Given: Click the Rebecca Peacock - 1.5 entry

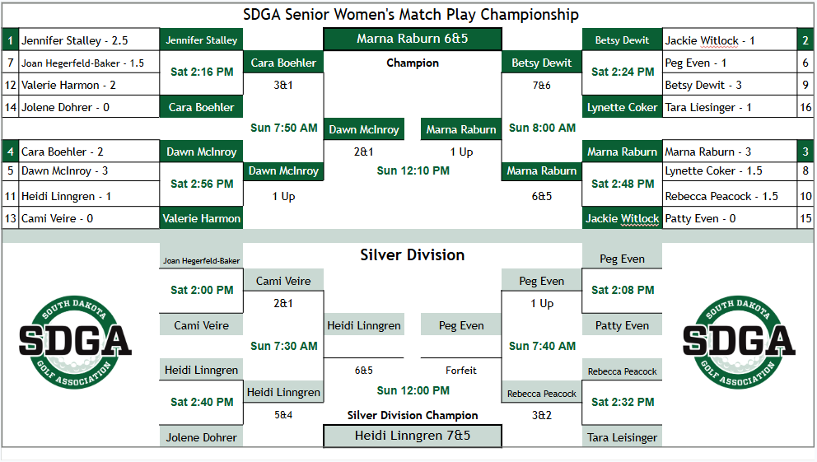Looking at the screenshot, I should point(730,196).
